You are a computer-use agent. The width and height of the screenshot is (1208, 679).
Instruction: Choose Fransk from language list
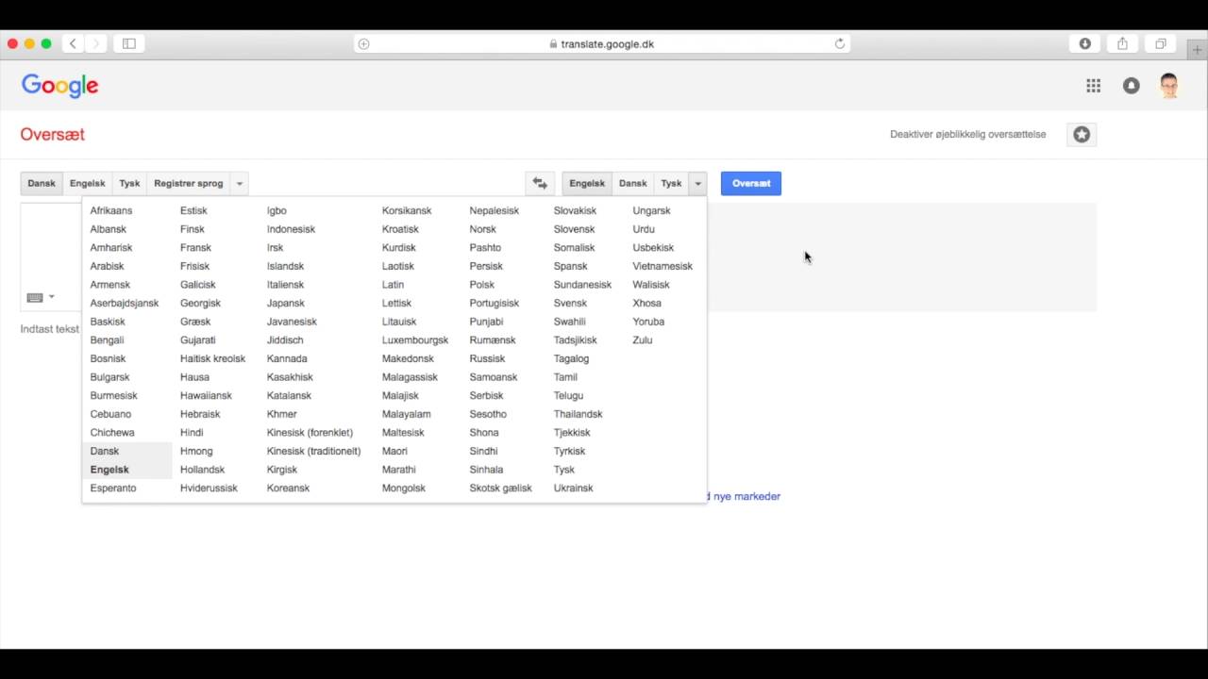[195, 247]
